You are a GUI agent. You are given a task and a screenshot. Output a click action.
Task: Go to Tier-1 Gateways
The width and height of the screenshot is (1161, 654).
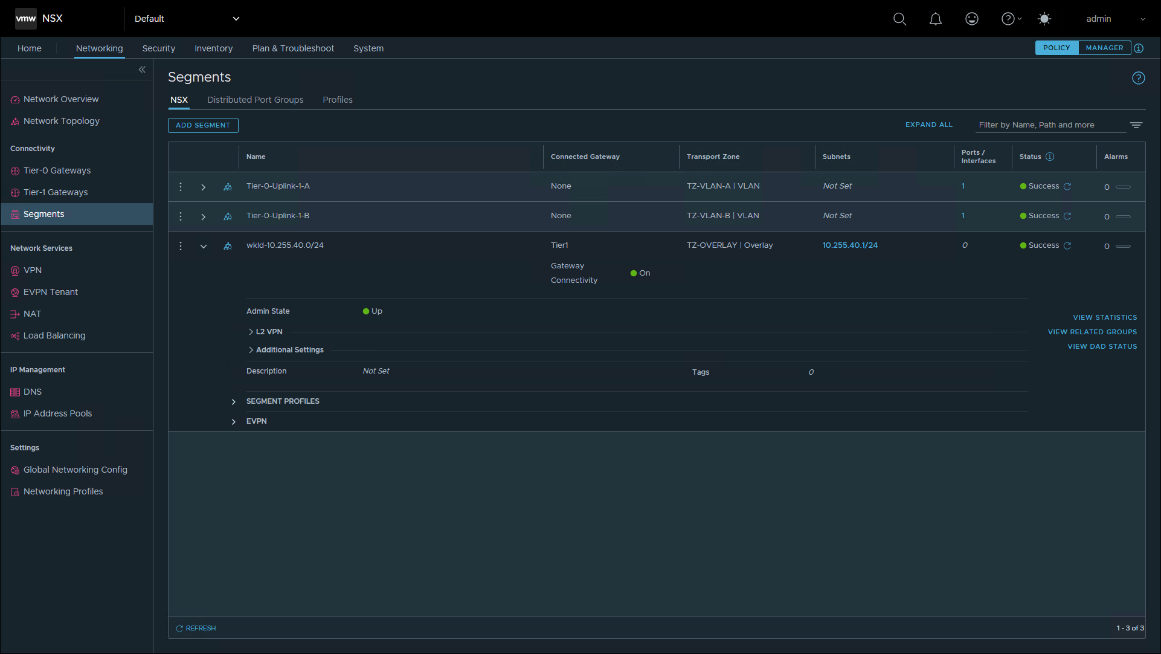click(x=56, y=192)
